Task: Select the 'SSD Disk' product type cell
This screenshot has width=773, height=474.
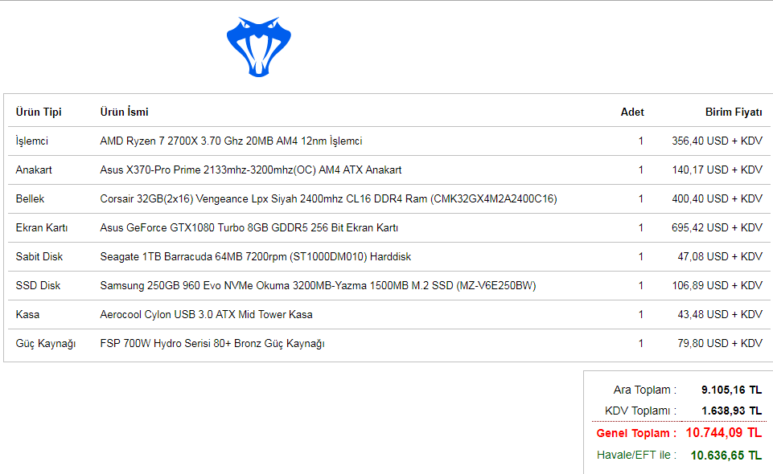Action: pyautogui.click(x=38, y=285)
